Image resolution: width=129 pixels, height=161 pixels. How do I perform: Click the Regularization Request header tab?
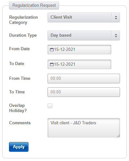coord(34,5)
